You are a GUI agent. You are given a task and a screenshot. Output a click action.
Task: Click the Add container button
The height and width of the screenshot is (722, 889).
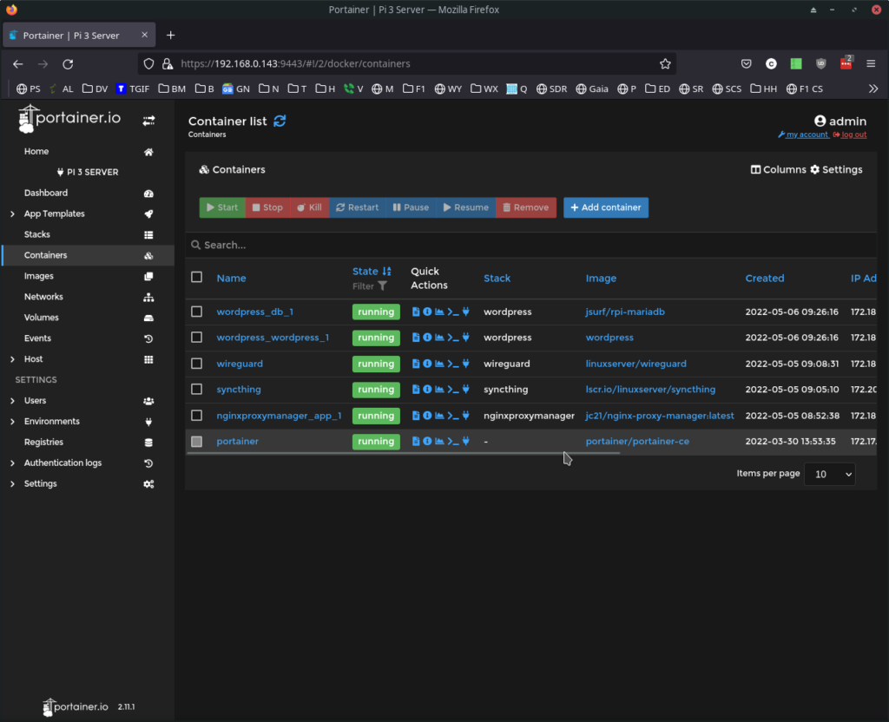tap(605, 207)
